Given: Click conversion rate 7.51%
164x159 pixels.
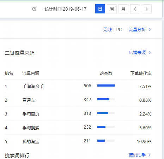Looking at the screenshot, I should point(145,87).
